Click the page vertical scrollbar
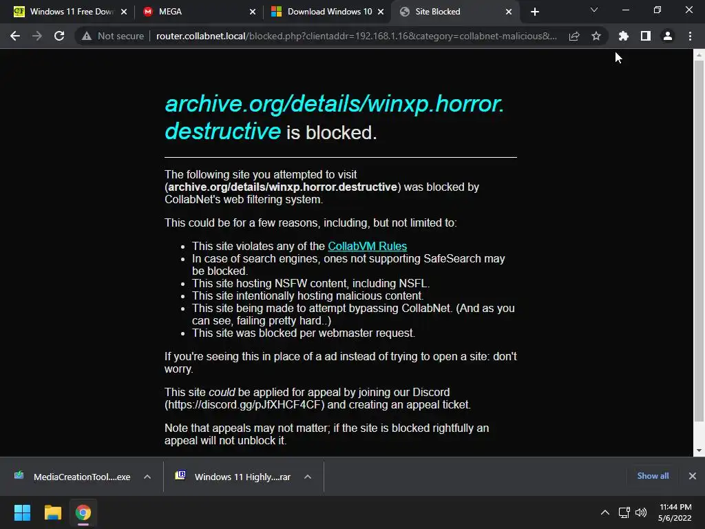Viewport: 705px width, 529px height. click(699, 240)
